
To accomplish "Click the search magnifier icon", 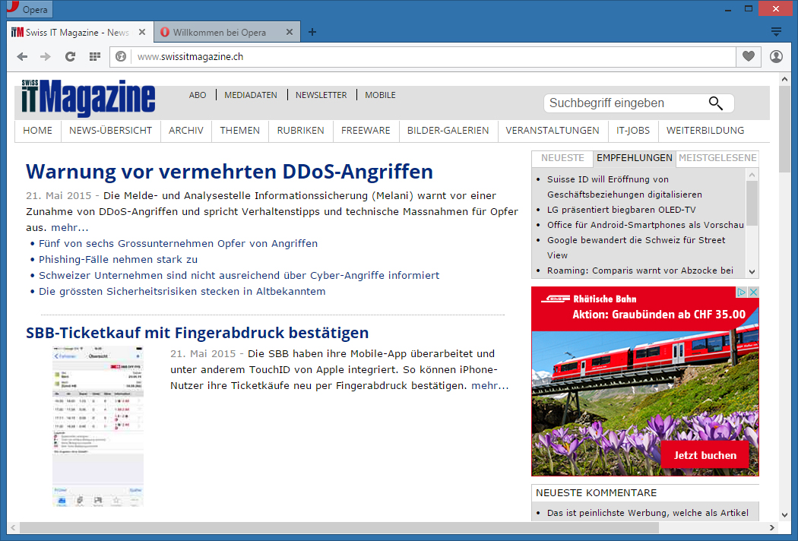I will (x=716, y=103).
